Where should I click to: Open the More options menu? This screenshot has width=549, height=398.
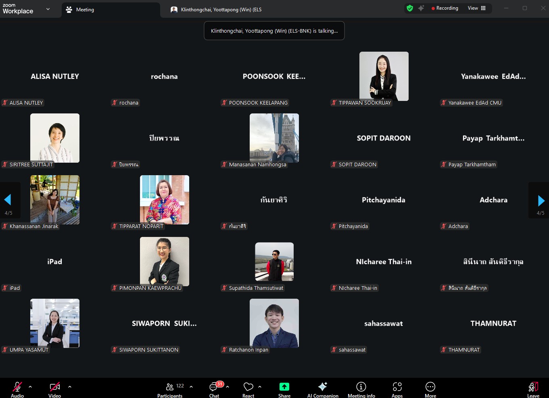[x=430, y=389]
